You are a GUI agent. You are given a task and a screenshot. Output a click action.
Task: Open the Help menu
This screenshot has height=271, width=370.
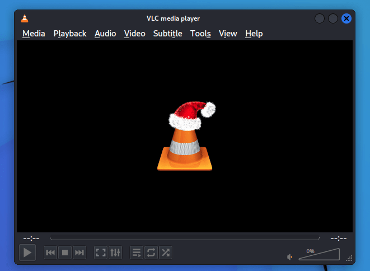[x=254, y=34]
